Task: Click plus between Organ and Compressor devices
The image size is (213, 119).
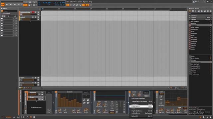Action: (92, 103)
